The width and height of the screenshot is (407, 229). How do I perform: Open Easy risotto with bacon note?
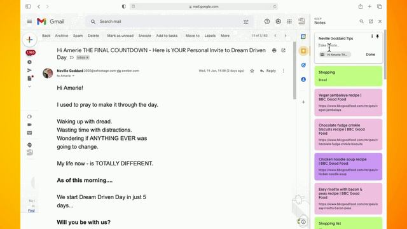click(348, 198)
